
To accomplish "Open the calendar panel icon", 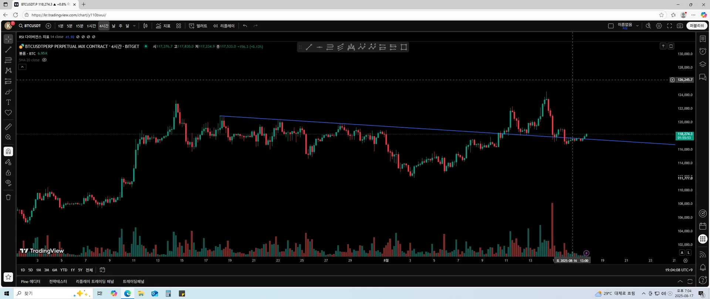I will [703, 226].
